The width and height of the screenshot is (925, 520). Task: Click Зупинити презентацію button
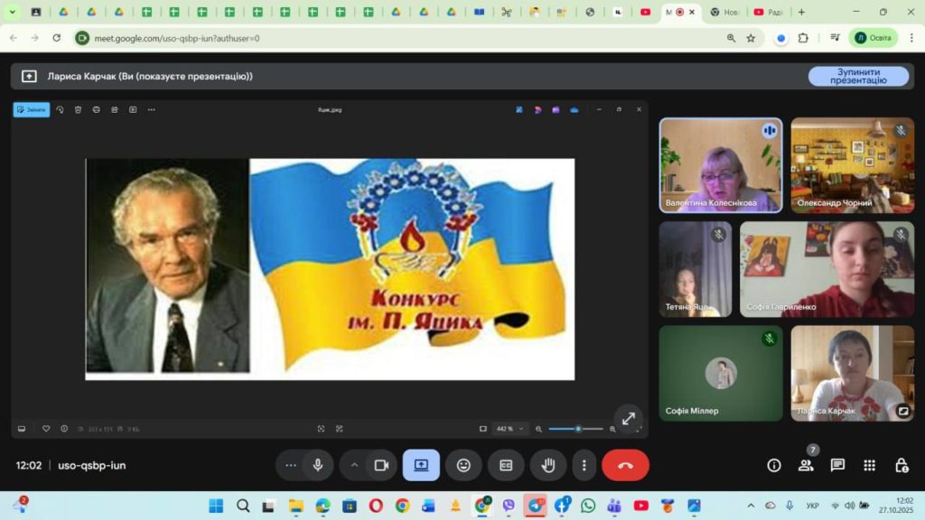click(x=858, y=76)
